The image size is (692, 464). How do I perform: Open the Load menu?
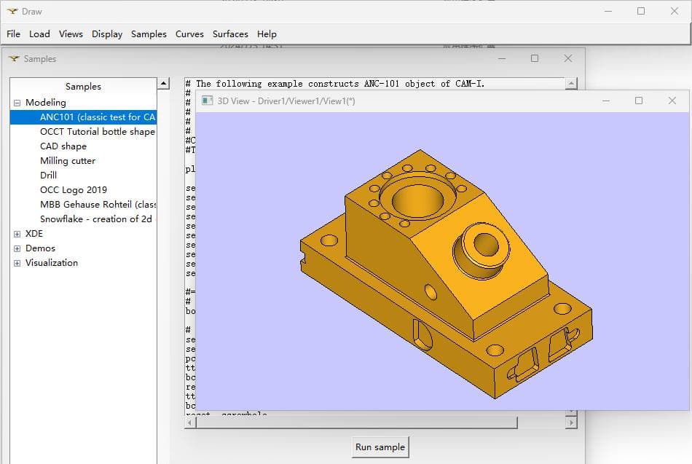[39, 34]
